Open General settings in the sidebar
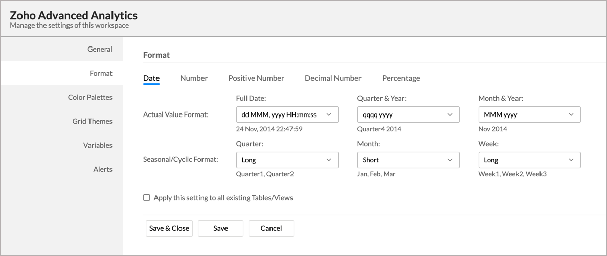 [100, 49]
